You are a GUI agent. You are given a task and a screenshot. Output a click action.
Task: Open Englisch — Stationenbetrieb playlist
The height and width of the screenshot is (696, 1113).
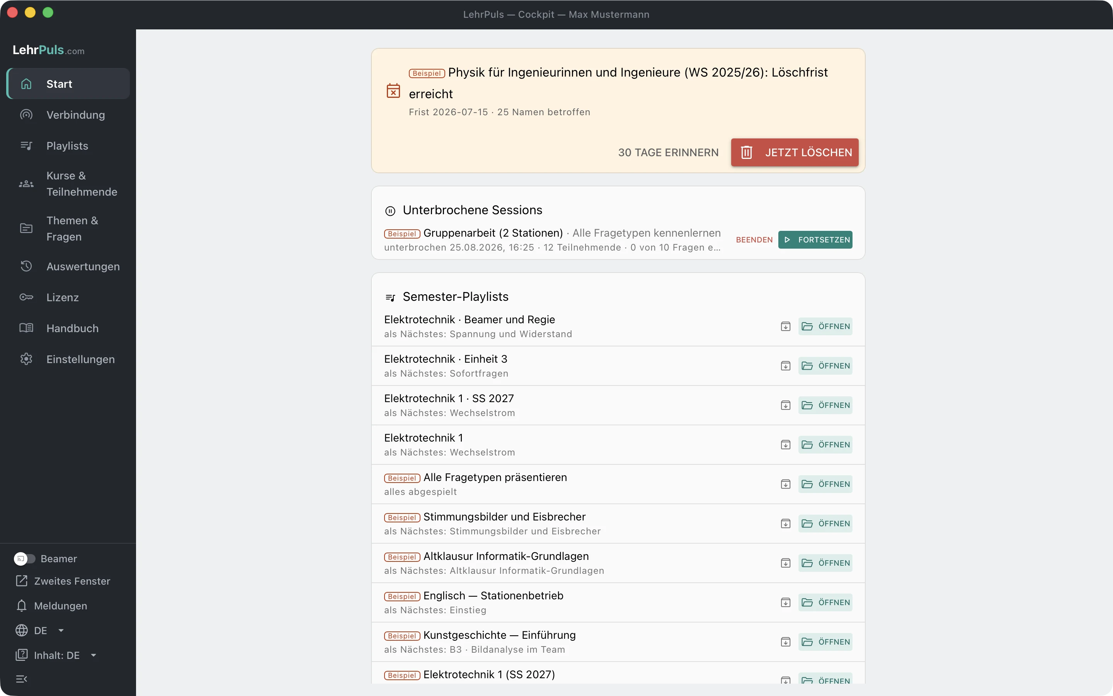pos(825,602)
